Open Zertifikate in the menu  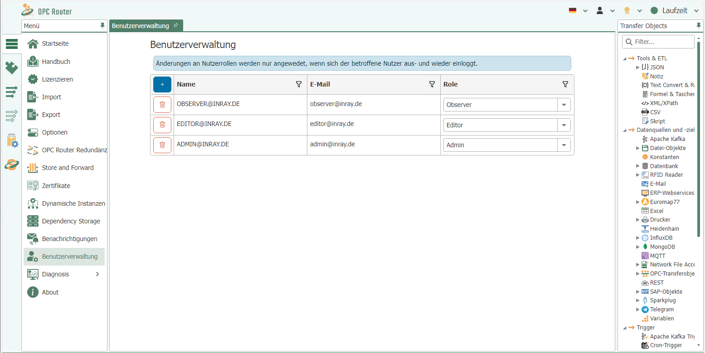coord(56,186)
